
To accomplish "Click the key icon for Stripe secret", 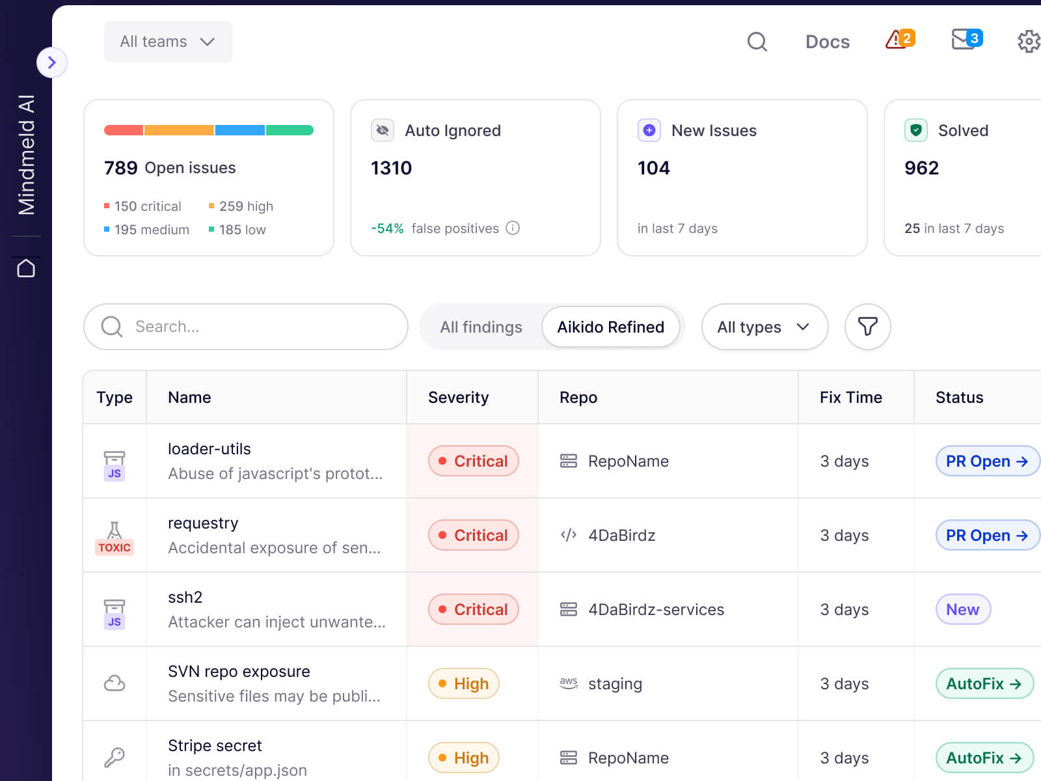I will click(x=115, y=758).
